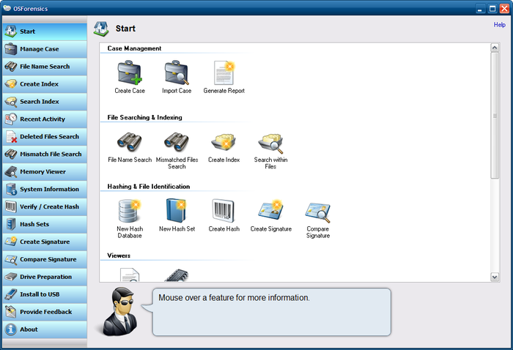The height and width of the screenshot is (350, 513).
Task: Click the File Searching & Indexing heading
Action: tap(144, 118)
